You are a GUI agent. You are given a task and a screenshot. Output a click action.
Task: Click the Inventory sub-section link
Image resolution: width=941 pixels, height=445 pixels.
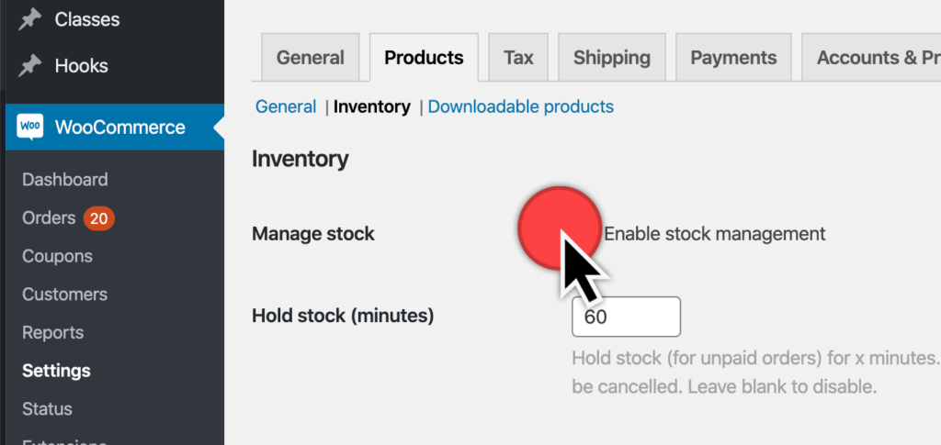(372, 106)
